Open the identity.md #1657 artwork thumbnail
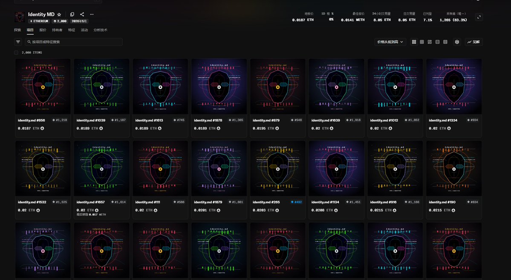Image resolution: width=511 pixels, height=280 pixels. (x=102, y=168)
